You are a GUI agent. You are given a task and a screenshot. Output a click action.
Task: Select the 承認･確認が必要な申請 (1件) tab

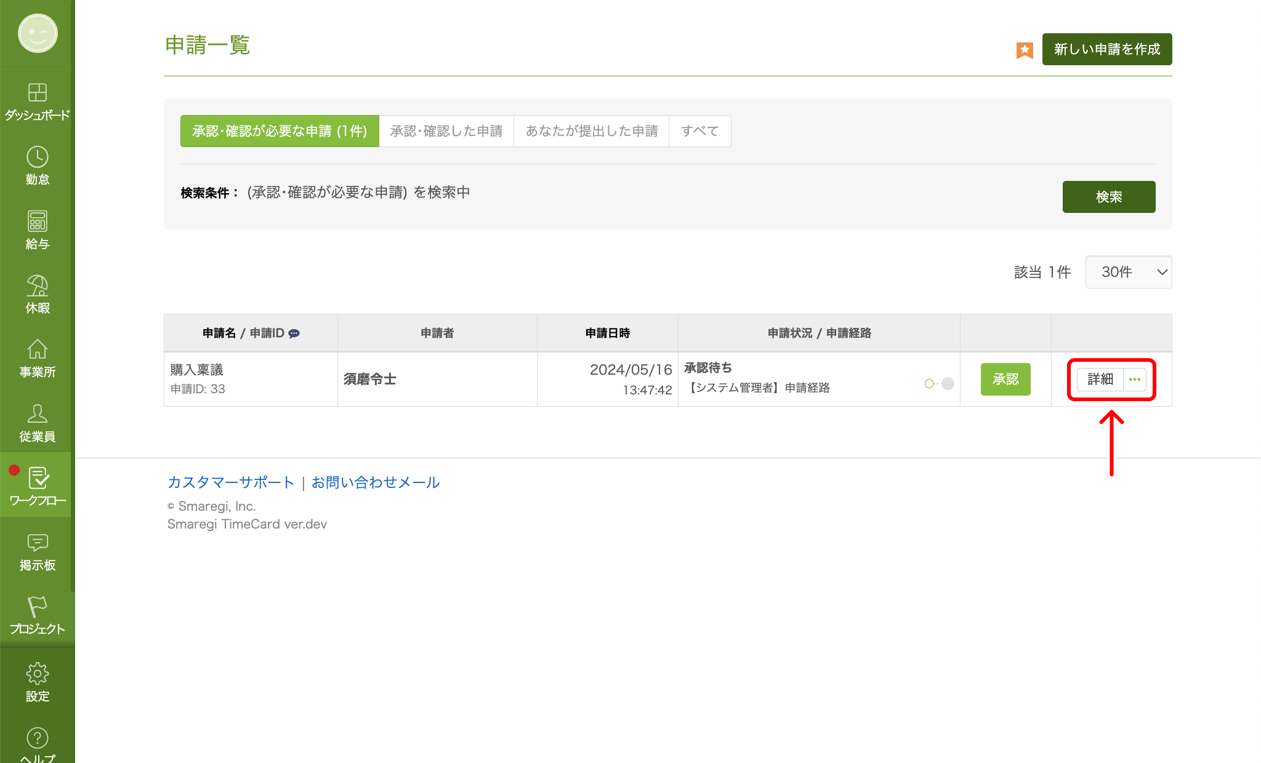point(280,131)
